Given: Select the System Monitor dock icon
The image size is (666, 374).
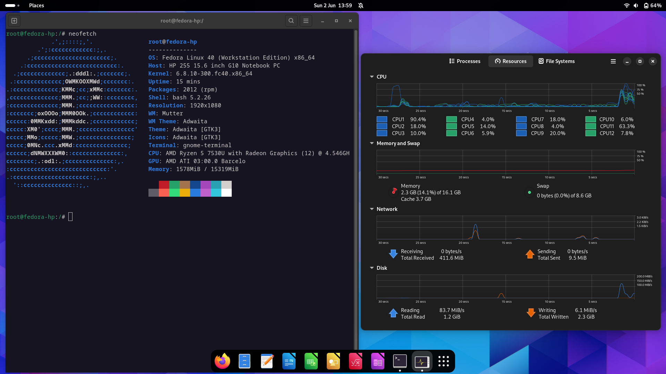Looking at the screenshot, I should (422, 362).
